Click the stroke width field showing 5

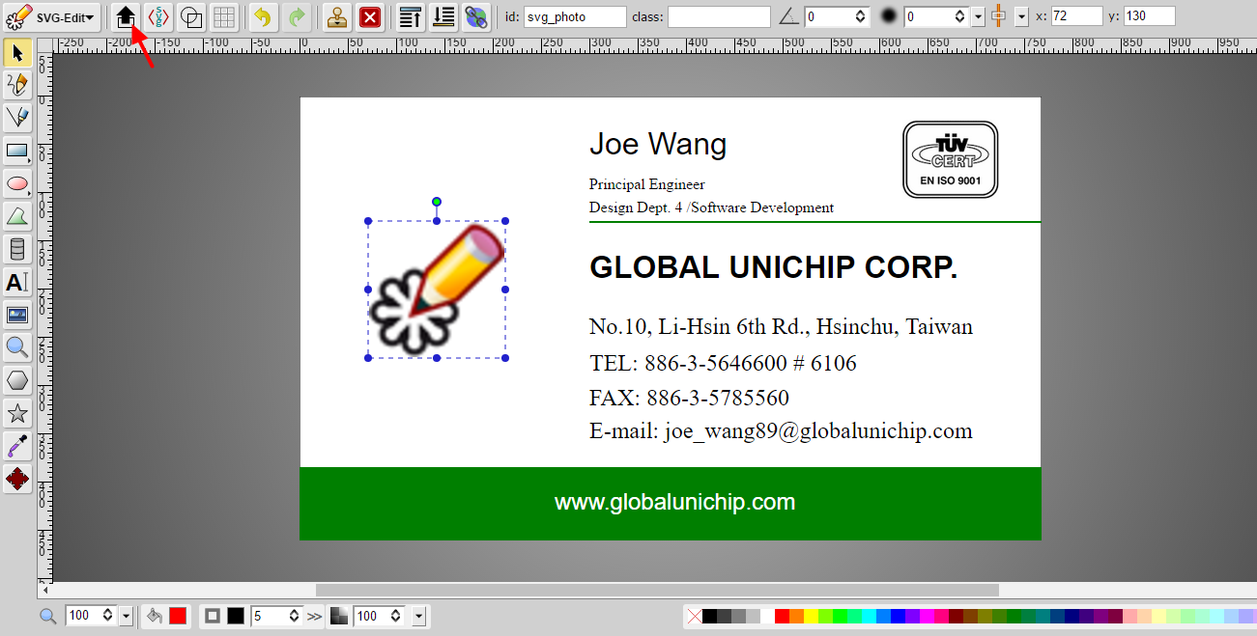click(x=277, y=616)
